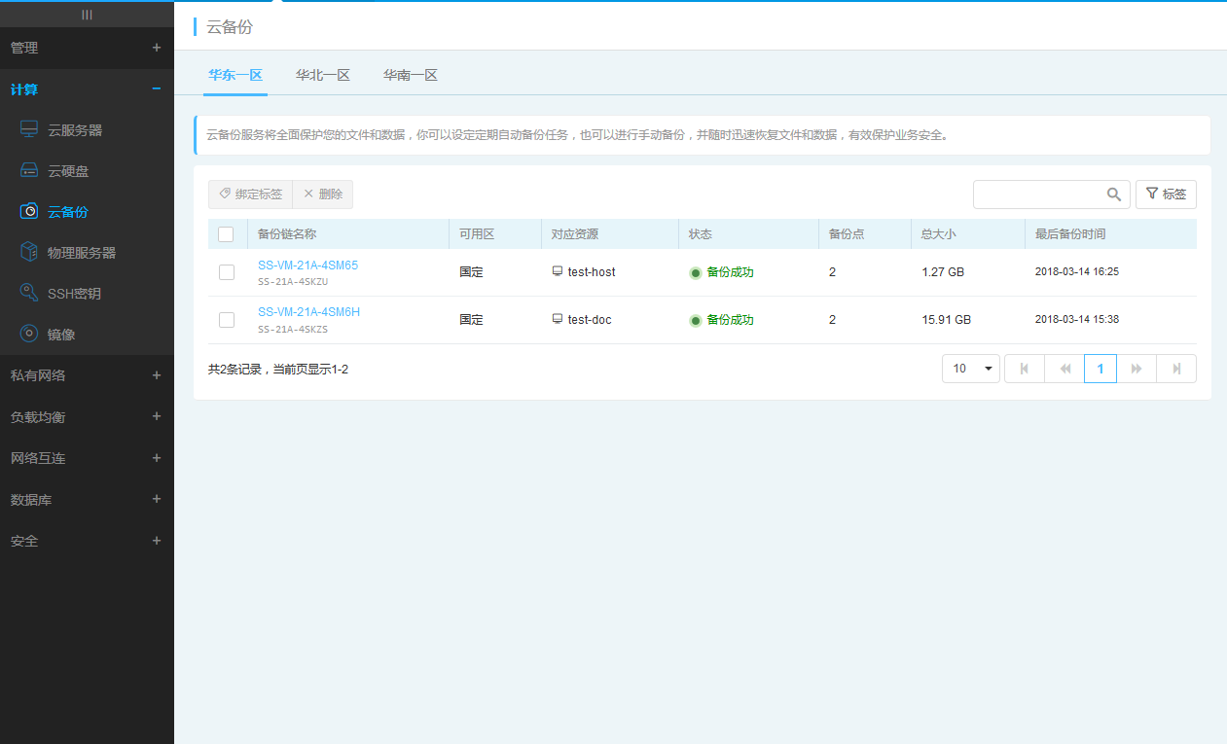Click the 绑定标签 button

tap(250, 195)
